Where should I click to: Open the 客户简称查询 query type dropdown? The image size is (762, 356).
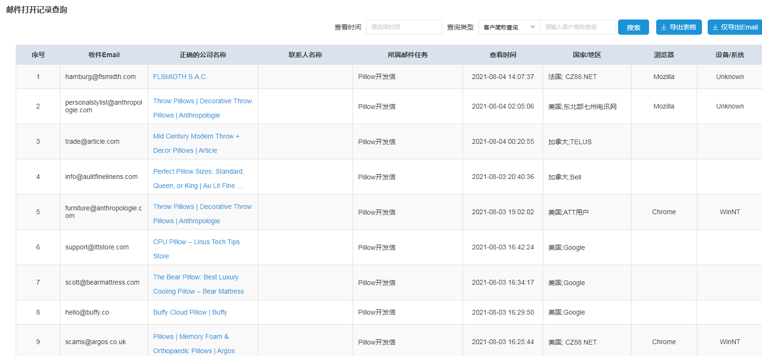click(x=509, y=27)
